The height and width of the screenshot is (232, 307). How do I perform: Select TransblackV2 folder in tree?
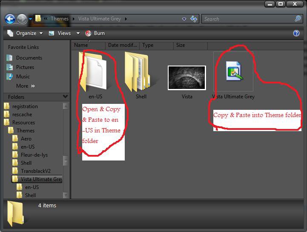tap(36, 171)
